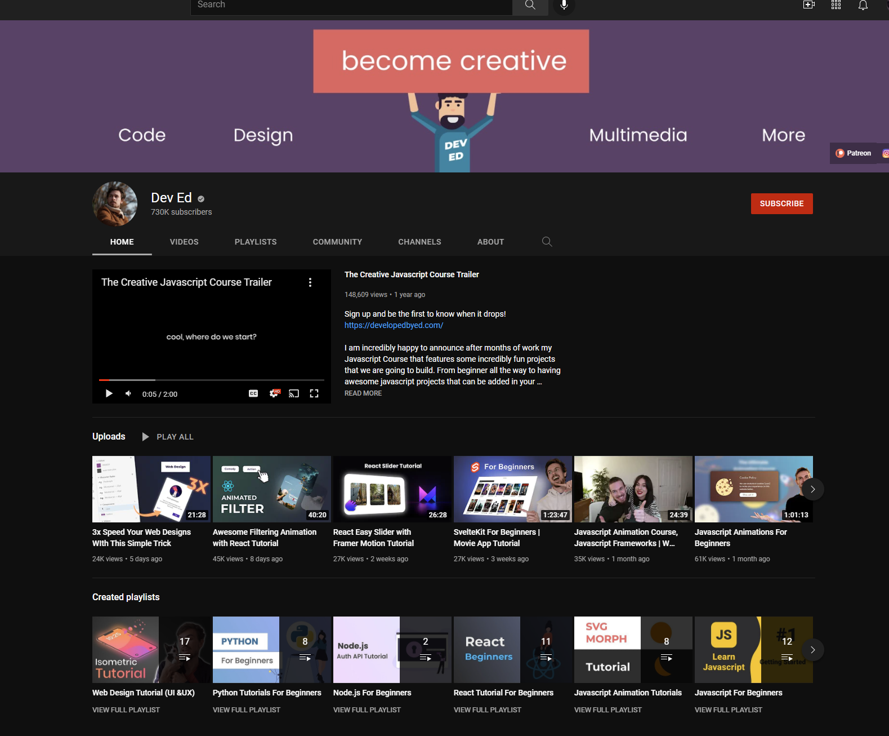Open Patreon link on channel banner
This screenshot has height=736, width=889.
[853, 153]
